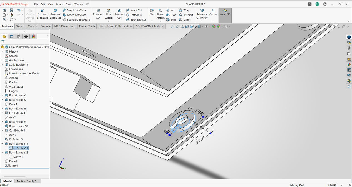
Task: Open the Curves tool
Action: coord(213,13)
